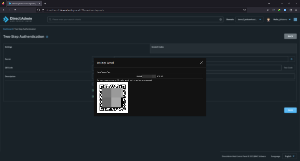Open the Domain selector dropdown

click(x=249, y=19)
